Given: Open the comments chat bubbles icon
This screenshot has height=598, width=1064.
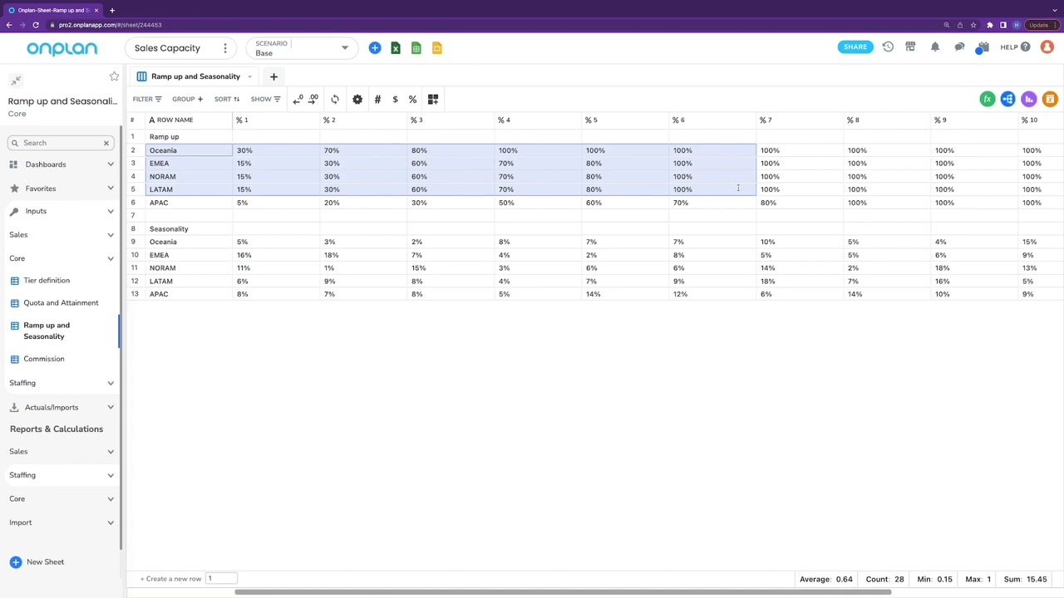Looking at the screenshot, I should pos(959,47).
